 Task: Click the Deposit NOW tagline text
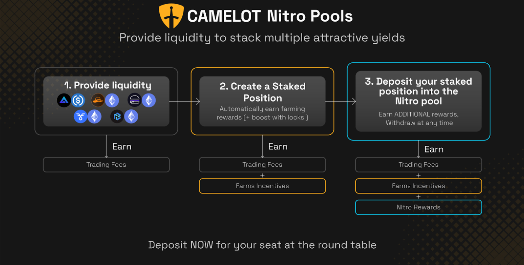click(x=262, y=245)
